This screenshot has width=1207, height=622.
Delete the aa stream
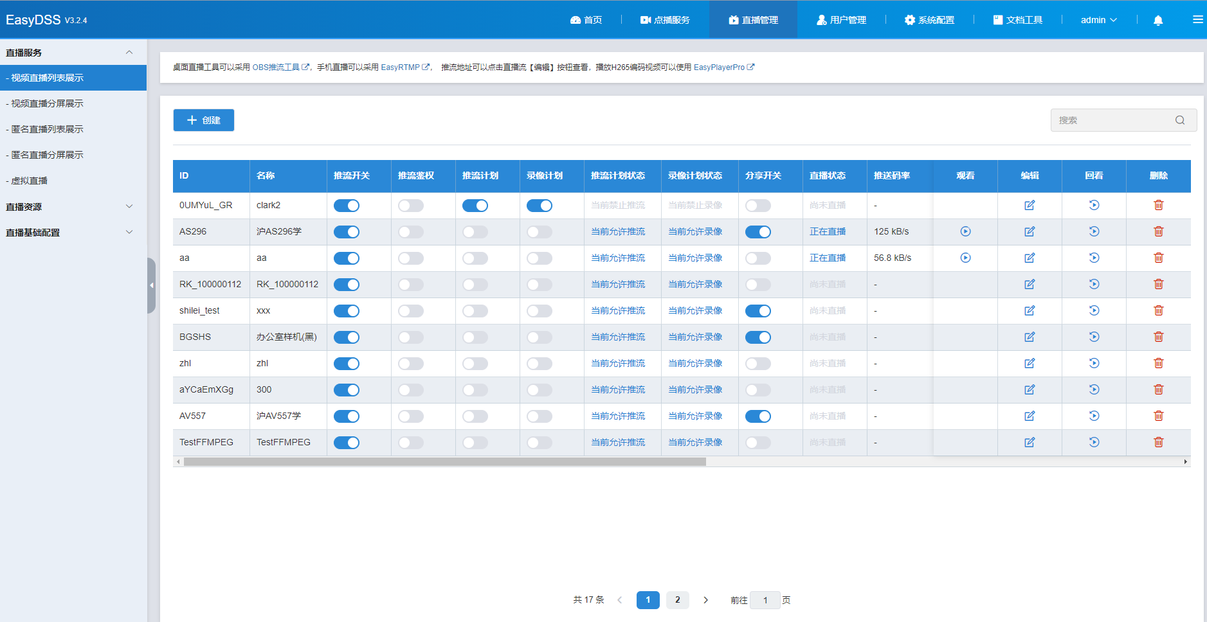(x=1158, y=258)
